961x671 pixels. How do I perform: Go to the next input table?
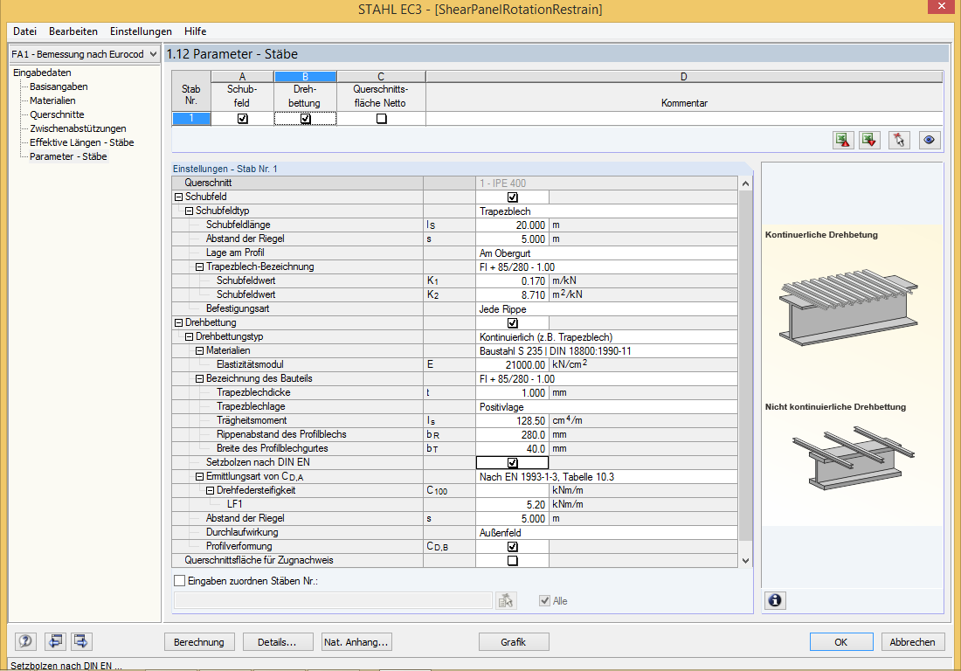[x=81, y=641]
